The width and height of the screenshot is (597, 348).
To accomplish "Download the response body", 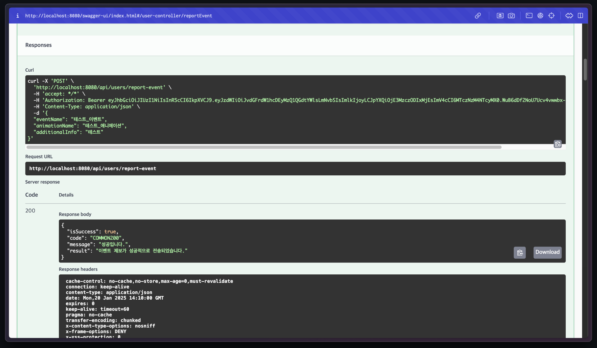I will [547, 252].
